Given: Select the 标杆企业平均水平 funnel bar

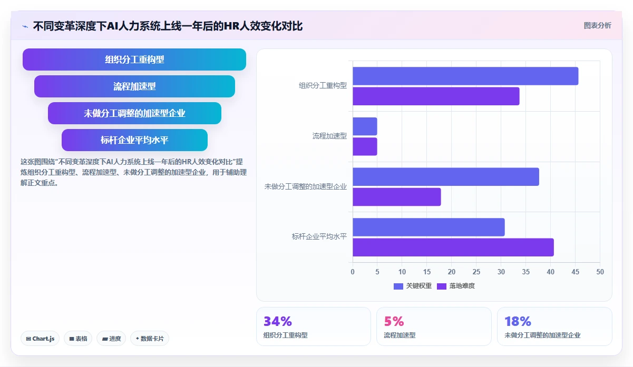Looking at the screenshot, I should [134, 140].
